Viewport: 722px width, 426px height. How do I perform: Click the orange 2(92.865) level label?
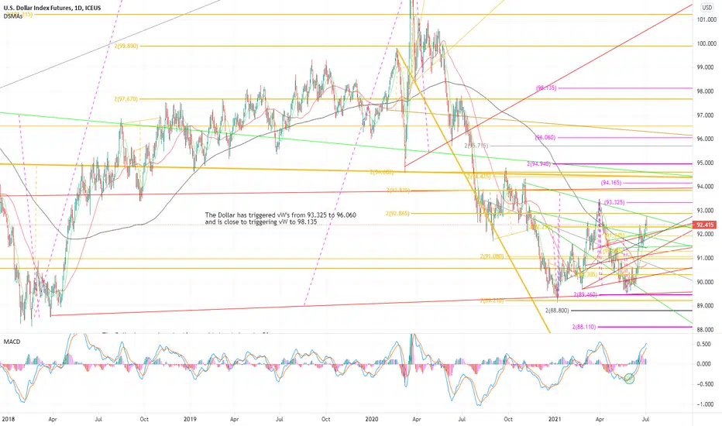coord(397,213)
